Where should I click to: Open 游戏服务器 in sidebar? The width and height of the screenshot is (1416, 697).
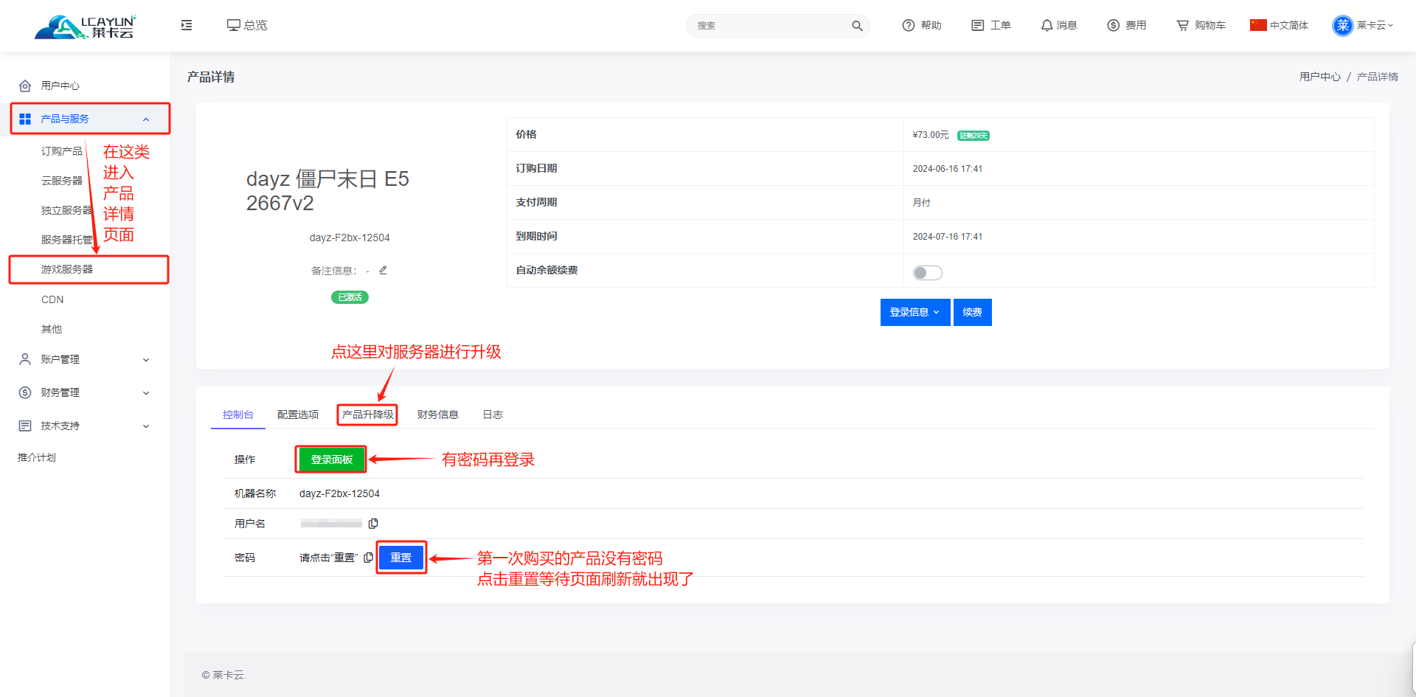67,269
